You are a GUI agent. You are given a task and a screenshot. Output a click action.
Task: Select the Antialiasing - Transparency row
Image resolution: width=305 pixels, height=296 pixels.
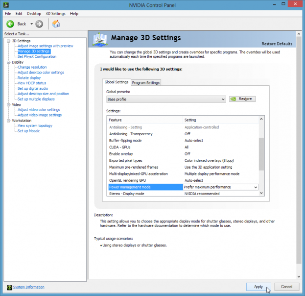pos(183,134)
